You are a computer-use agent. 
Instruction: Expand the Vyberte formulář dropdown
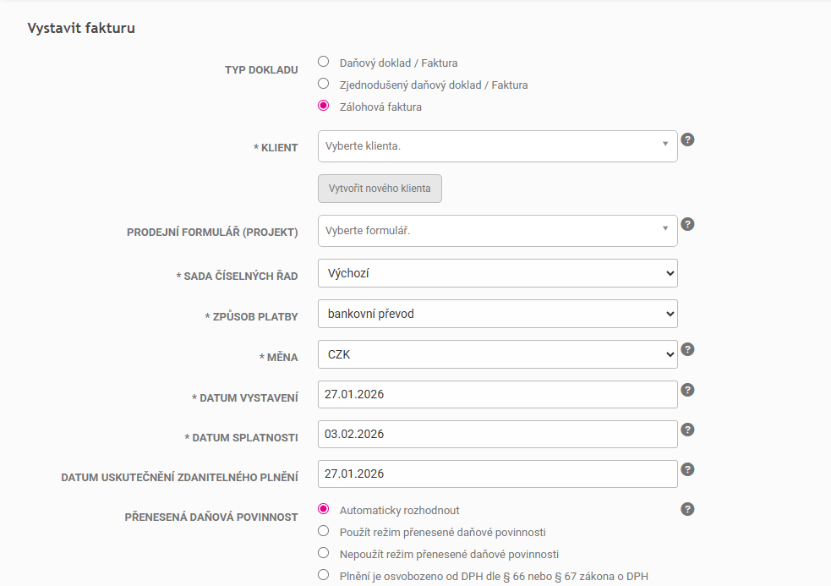497,230
